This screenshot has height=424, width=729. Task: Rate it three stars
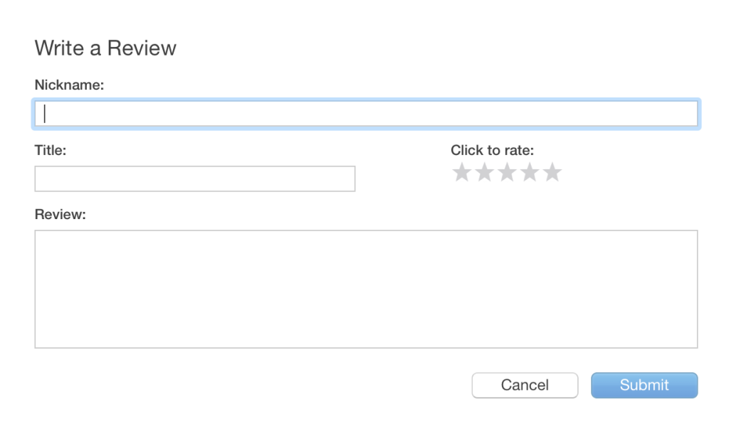click(x=507, y=172)
